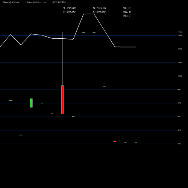Click the 'BSE 938998' symbol label
This screenshot has width=188, height=188.
pos(59,2)
